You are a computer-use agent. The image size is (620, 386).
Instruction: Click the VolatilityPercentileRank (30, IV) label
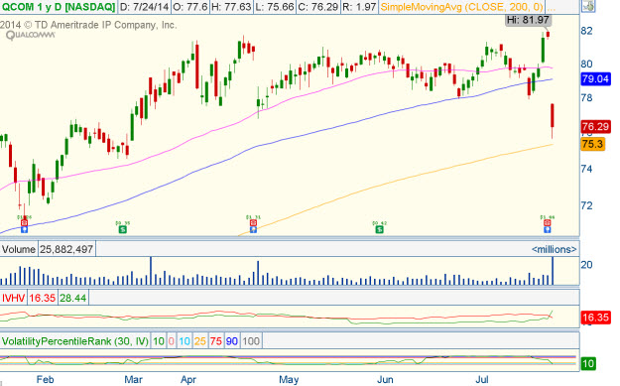point(75,341)
